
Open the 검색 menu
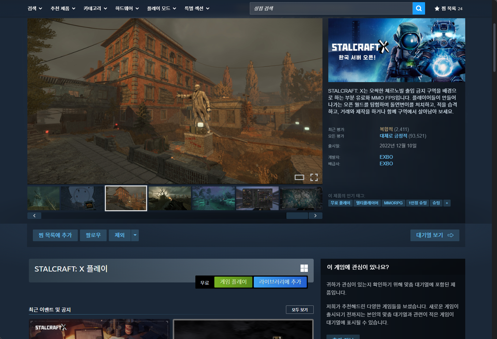click(x=35, y=8)
